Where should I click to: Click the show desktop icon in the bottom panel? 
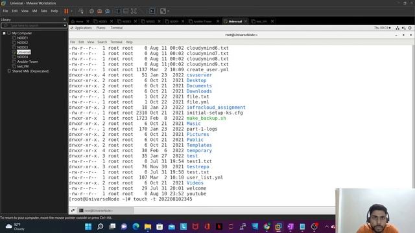[x=73, y=210]
